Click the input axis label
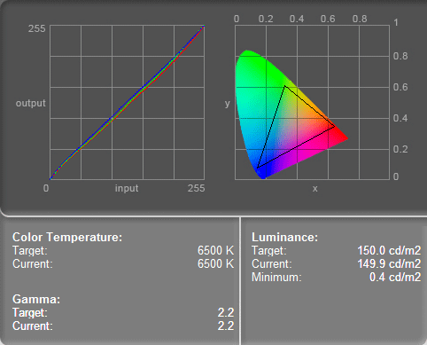 coord(127,188)
